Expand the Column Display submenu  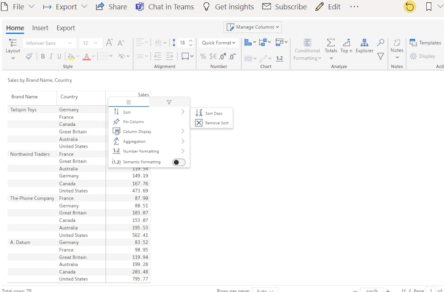(149, 131)
